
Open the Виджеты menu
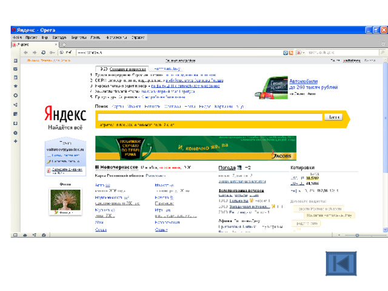[x=79, y=38]
